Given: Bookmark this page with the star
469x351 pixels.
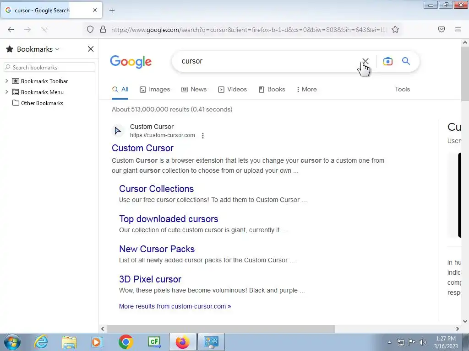Looking at the screenshot, I should point(395,30).
